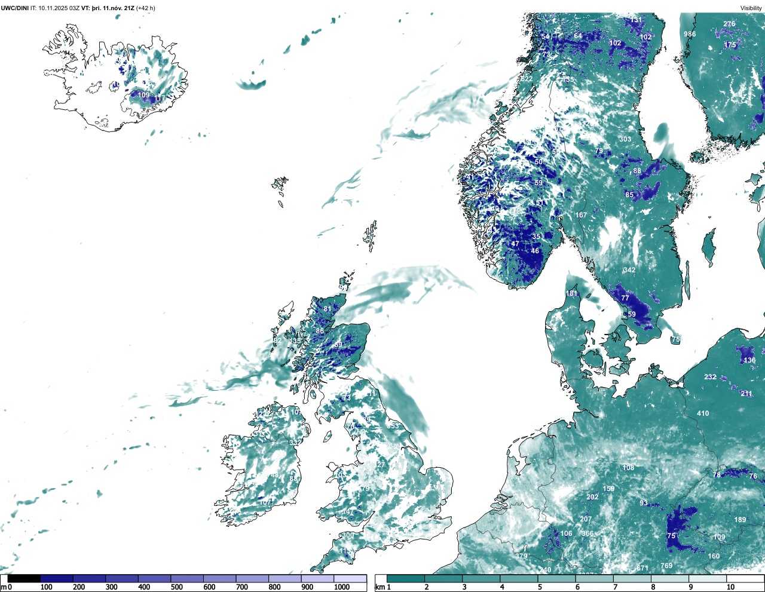Click the dark teal 1–2 km legend segment
Viewport: 765px width, 592px height.
point(406,578)
